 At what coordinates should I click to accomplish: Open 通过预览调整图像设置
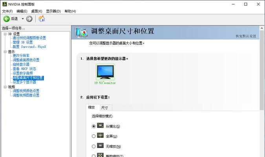(29, 38)
